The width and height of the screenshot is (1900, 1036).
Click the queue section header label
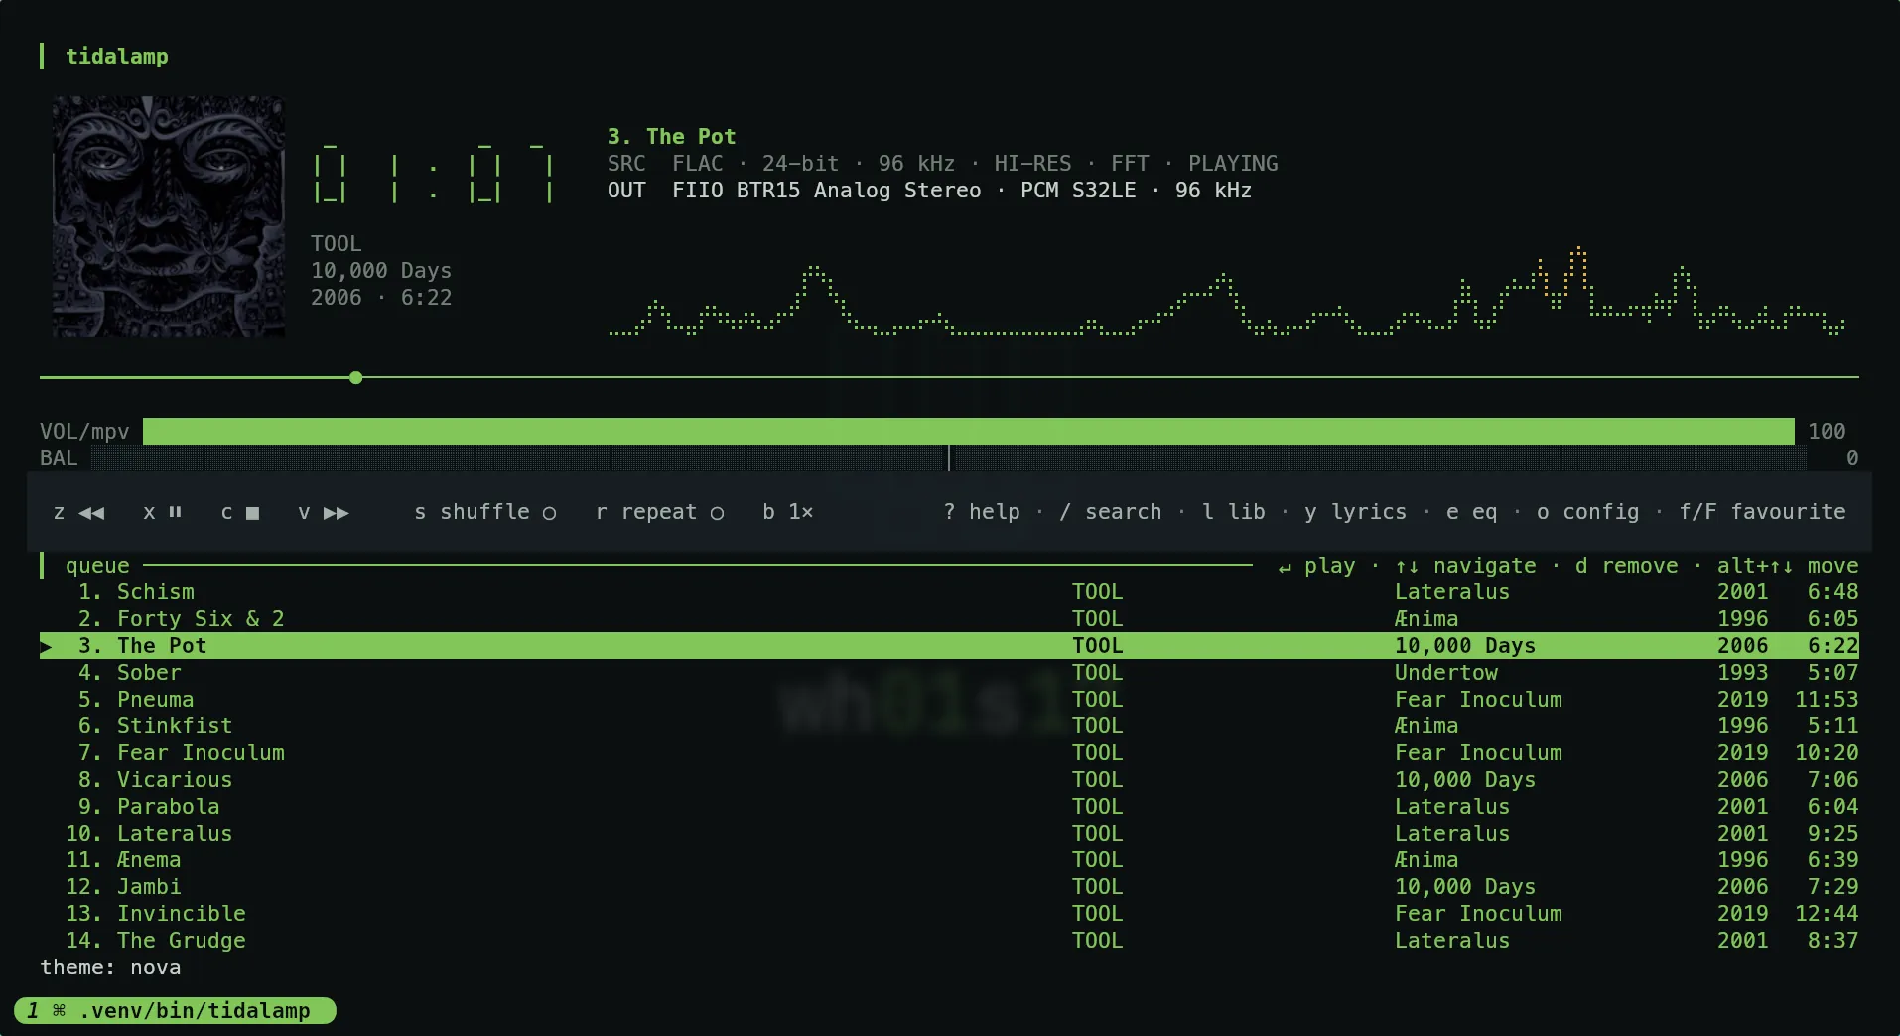(97, 566)
